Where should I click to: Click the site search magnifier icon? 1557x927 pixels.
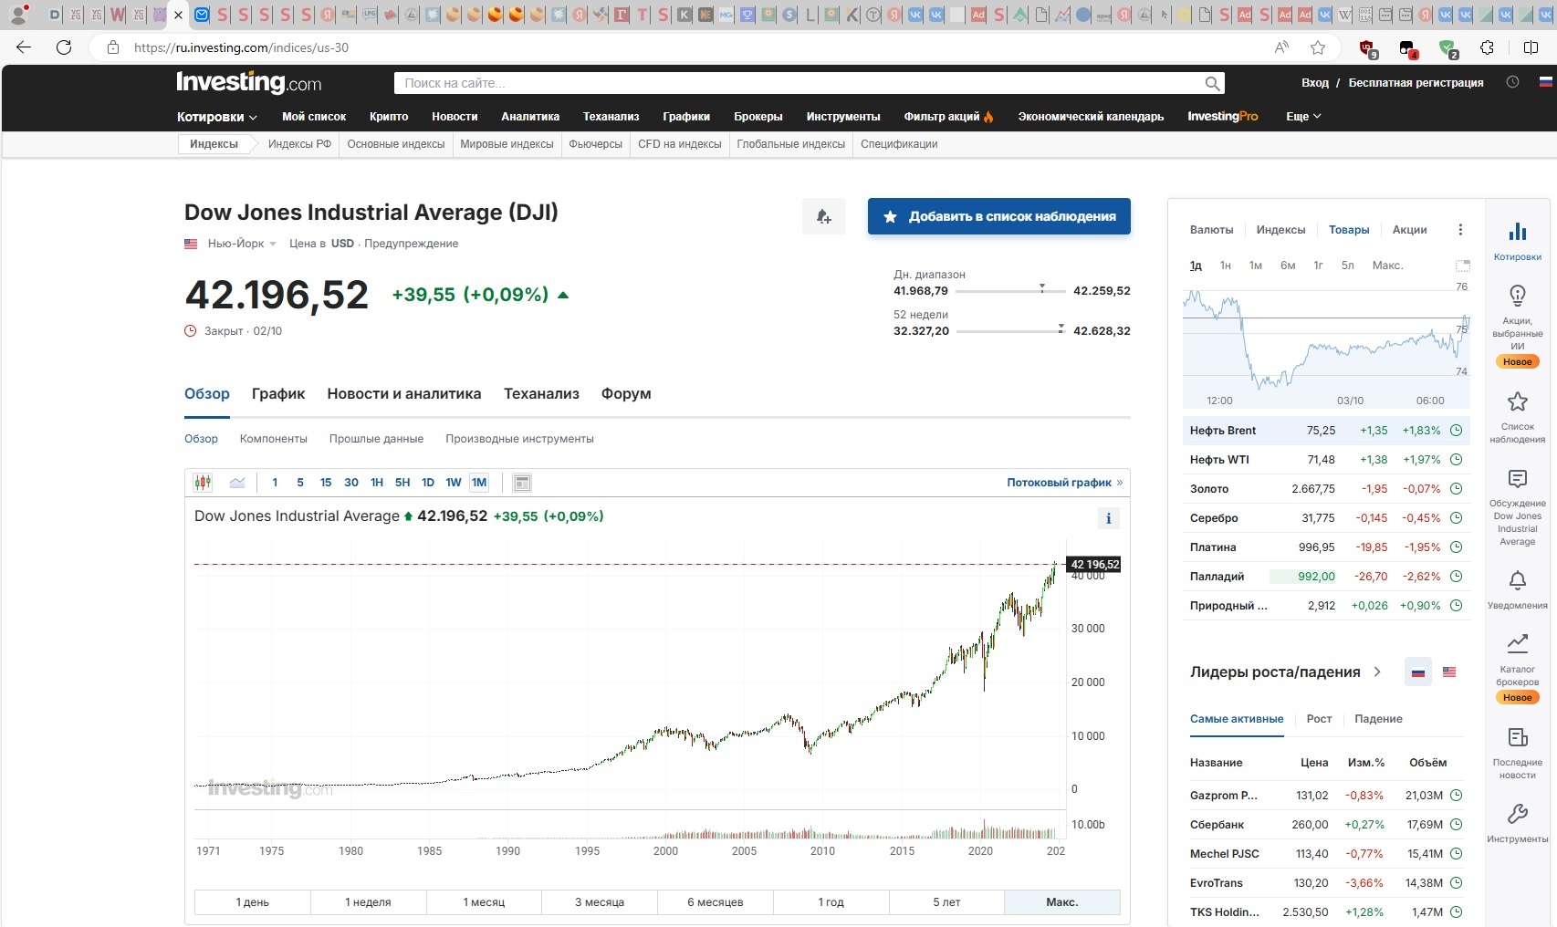tap(1212, 84)
